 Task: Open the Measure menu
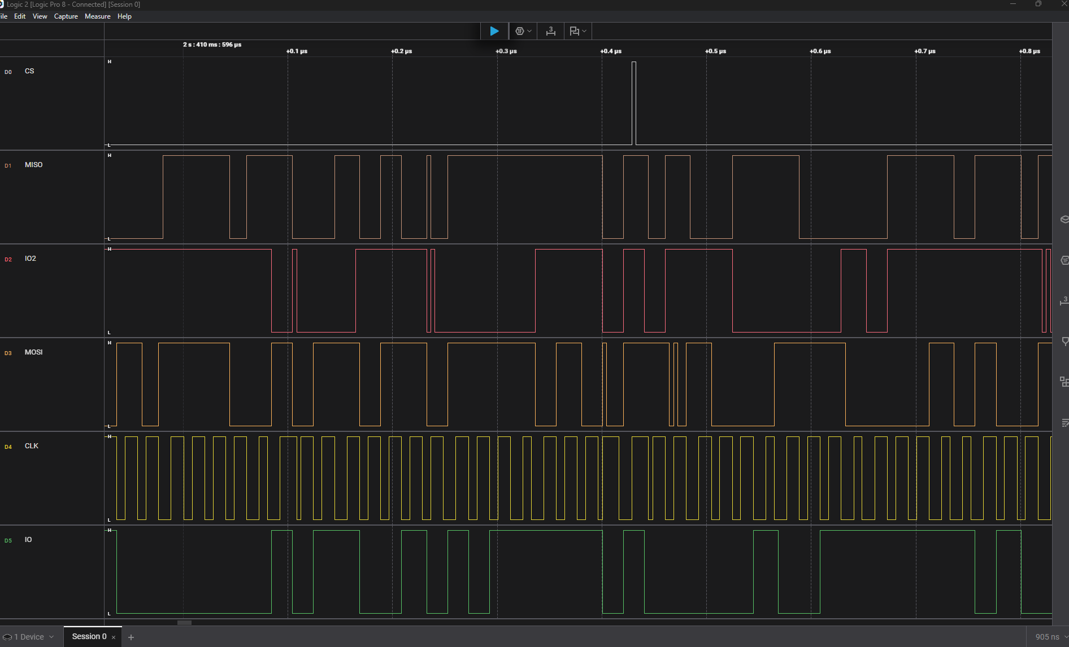click(x=98, y=16)
